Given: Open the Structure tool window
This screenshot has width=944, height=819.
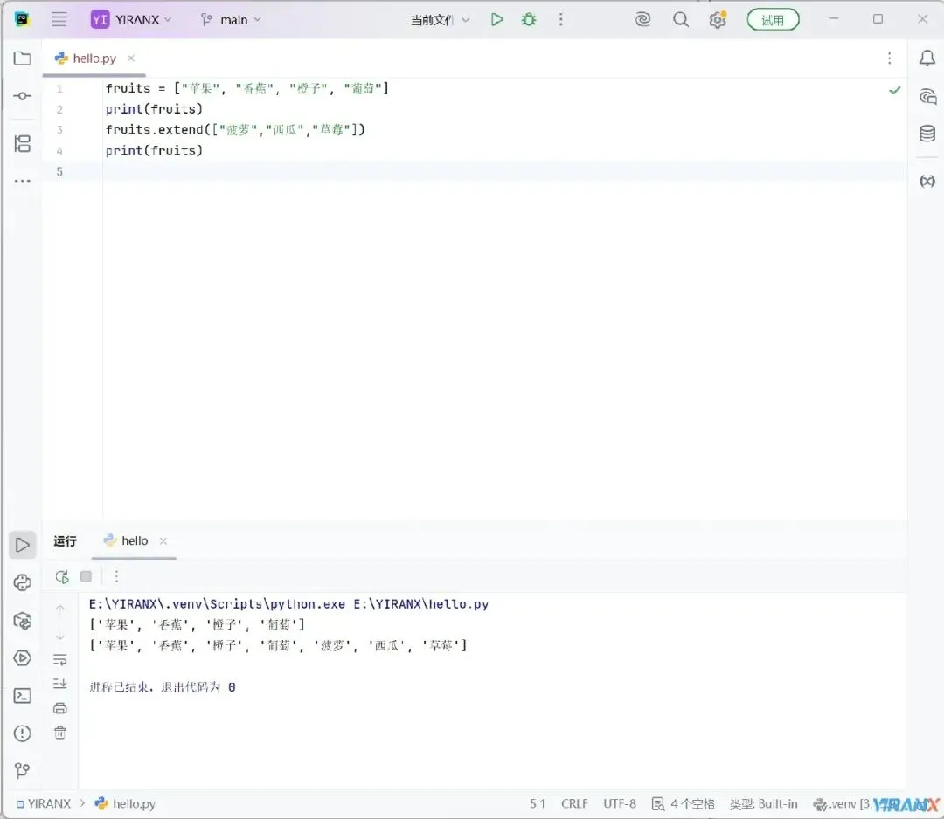Looking at the screenshot, I should [22, 144].
